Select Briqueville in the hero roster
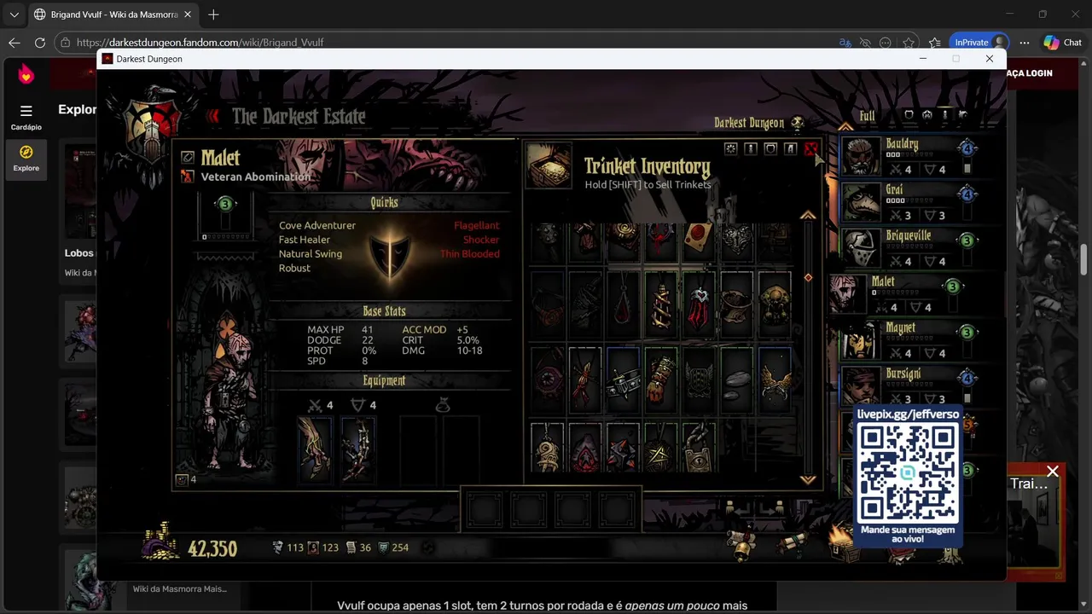The image size is (1092, 614). 909,248
